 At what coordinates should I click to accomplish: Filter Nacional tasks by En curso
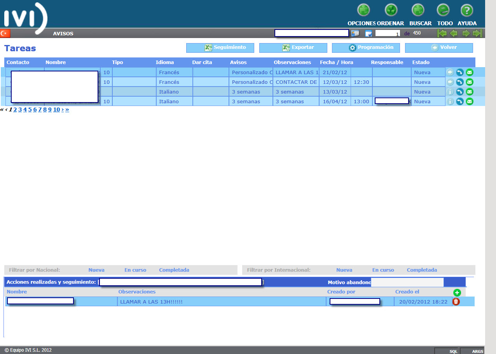[x=135, y=270]
